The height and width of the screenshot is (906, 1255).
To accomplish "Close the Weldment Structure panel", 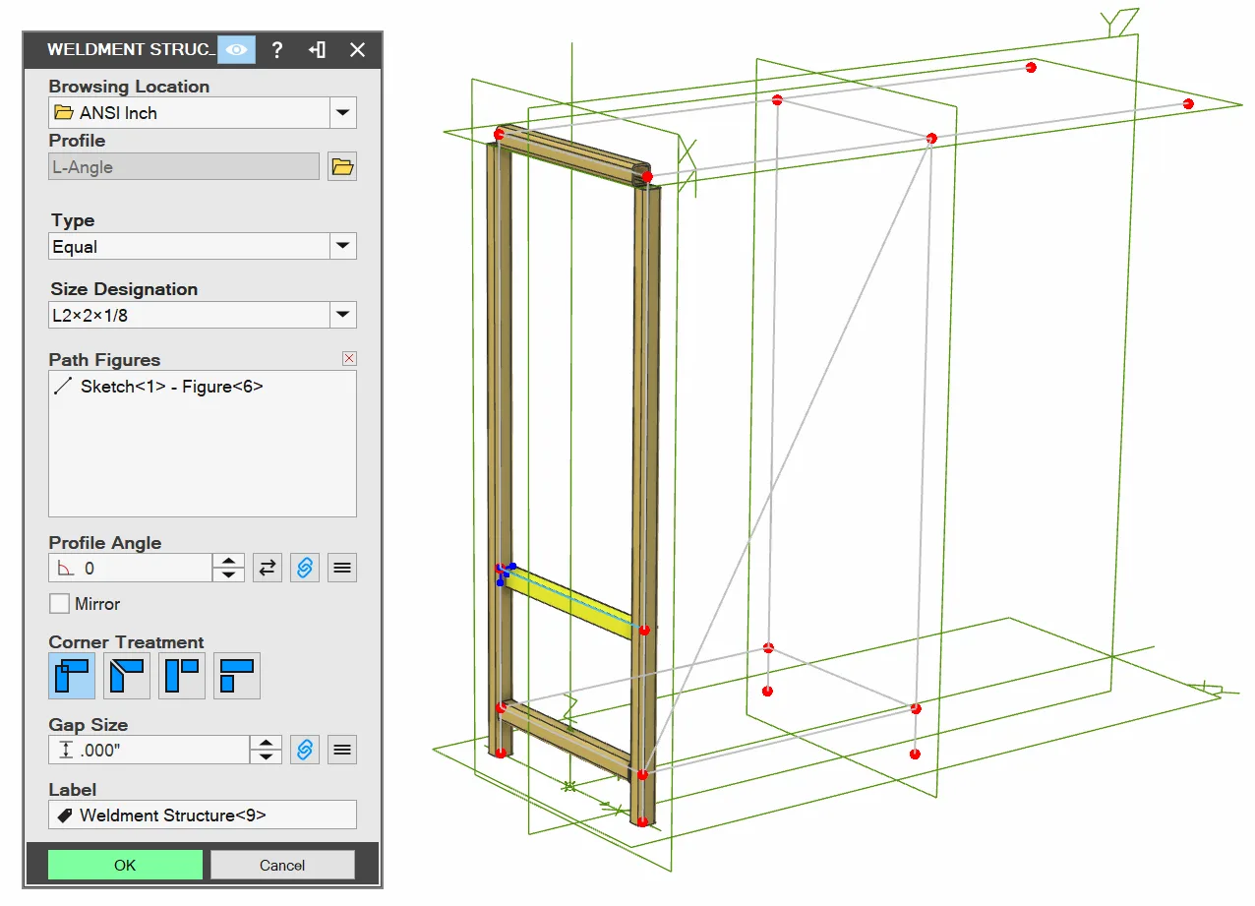I will coord(357,49).
